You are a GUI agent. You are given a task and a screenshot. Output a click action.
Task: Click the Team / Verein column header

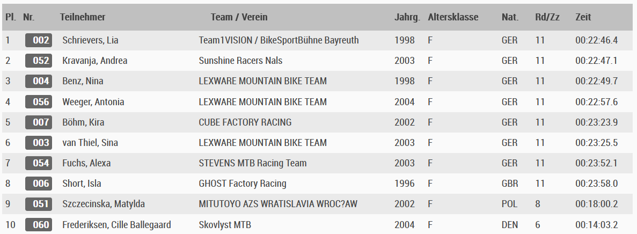point(239,17)
